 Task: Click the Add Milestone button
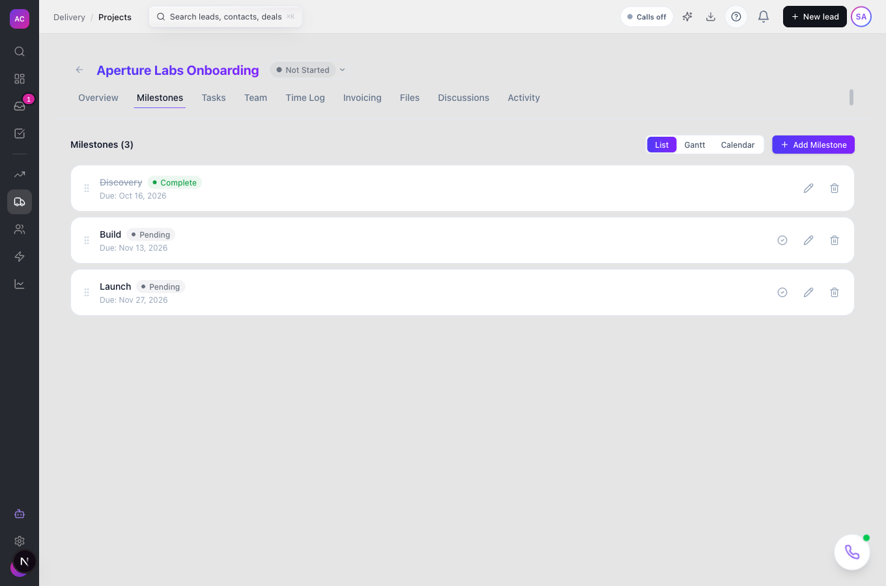tap(813, 145)
